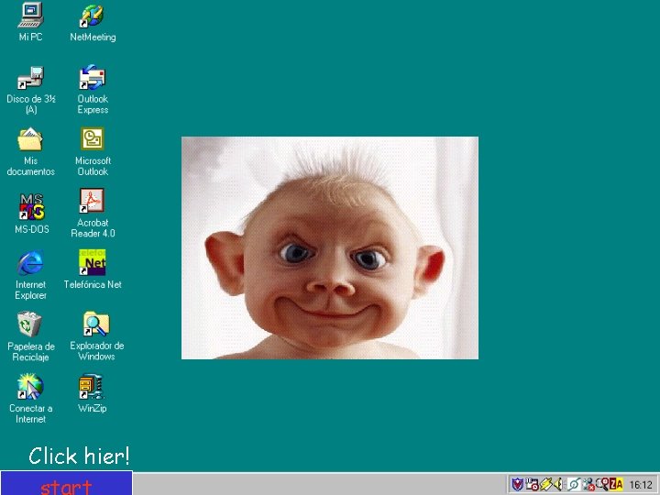Select the Disco de 3½ (A) icon

tap(30, 77)
